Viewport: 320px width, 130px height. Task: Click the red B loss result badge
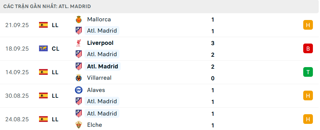click(308, 49)
